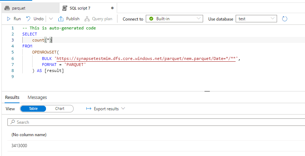Switch the results view to Chart

click(x=60, y=109)
